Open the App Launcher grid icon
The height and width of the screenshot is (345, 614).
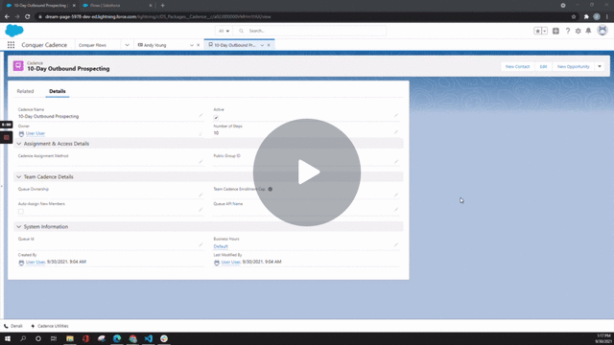tap(11, 45)
